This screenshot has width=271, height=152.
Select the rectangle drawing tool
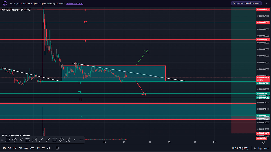coord(55,140)
